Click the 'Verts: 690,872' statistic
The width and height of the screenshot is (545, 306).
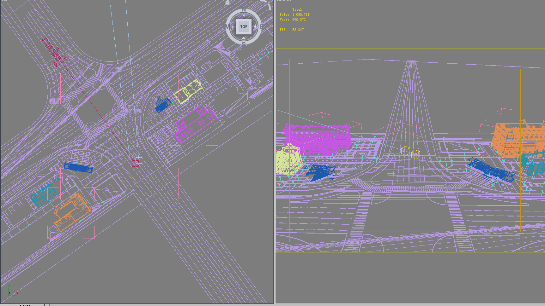(293, 20)
